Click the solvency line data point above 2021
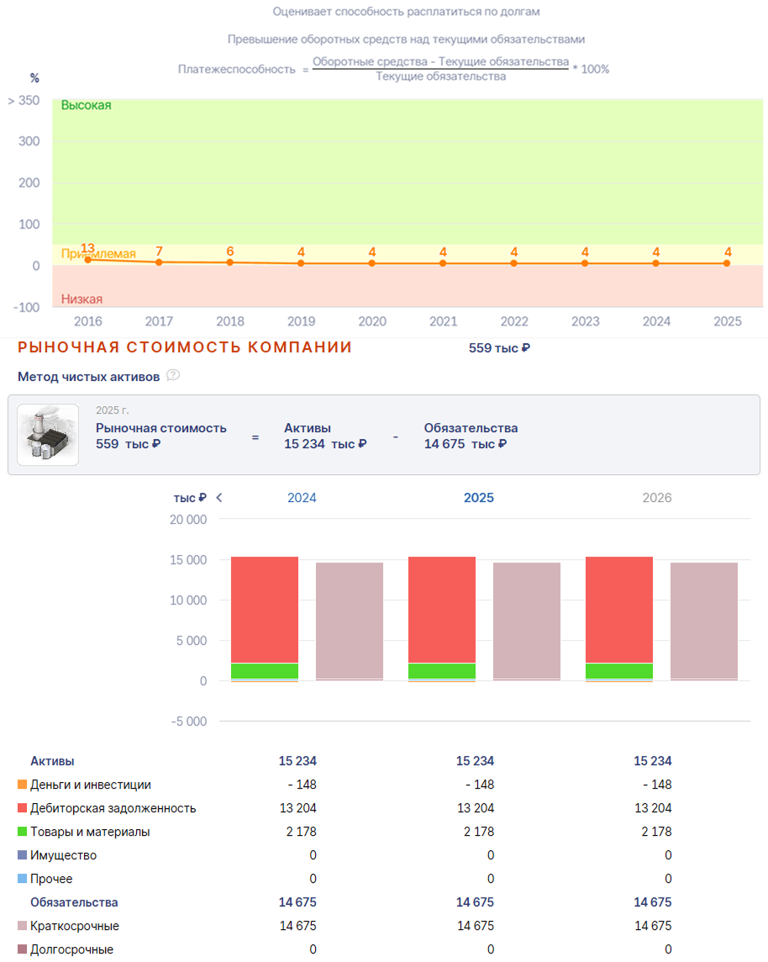The image size is (768, 962). 443,264
